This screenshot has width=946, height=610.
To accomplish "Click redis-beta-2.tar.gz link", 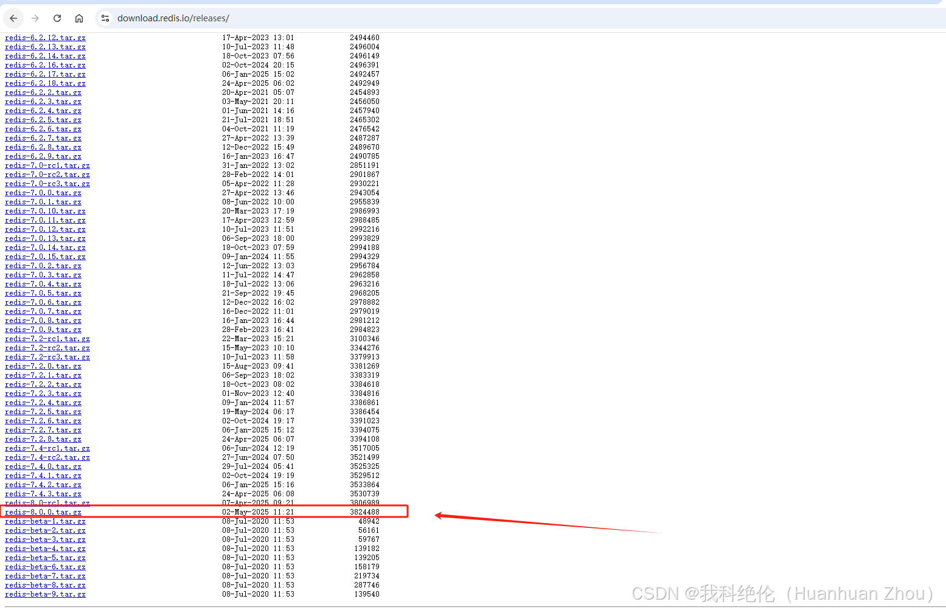I will pos(45,530).
